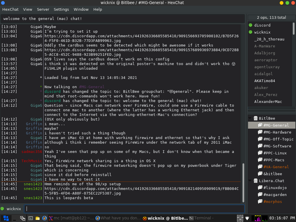Viewport: 296px width, 222px height.
Task: Open the FBB084C image link from snes1423
Action: point(141,191)
